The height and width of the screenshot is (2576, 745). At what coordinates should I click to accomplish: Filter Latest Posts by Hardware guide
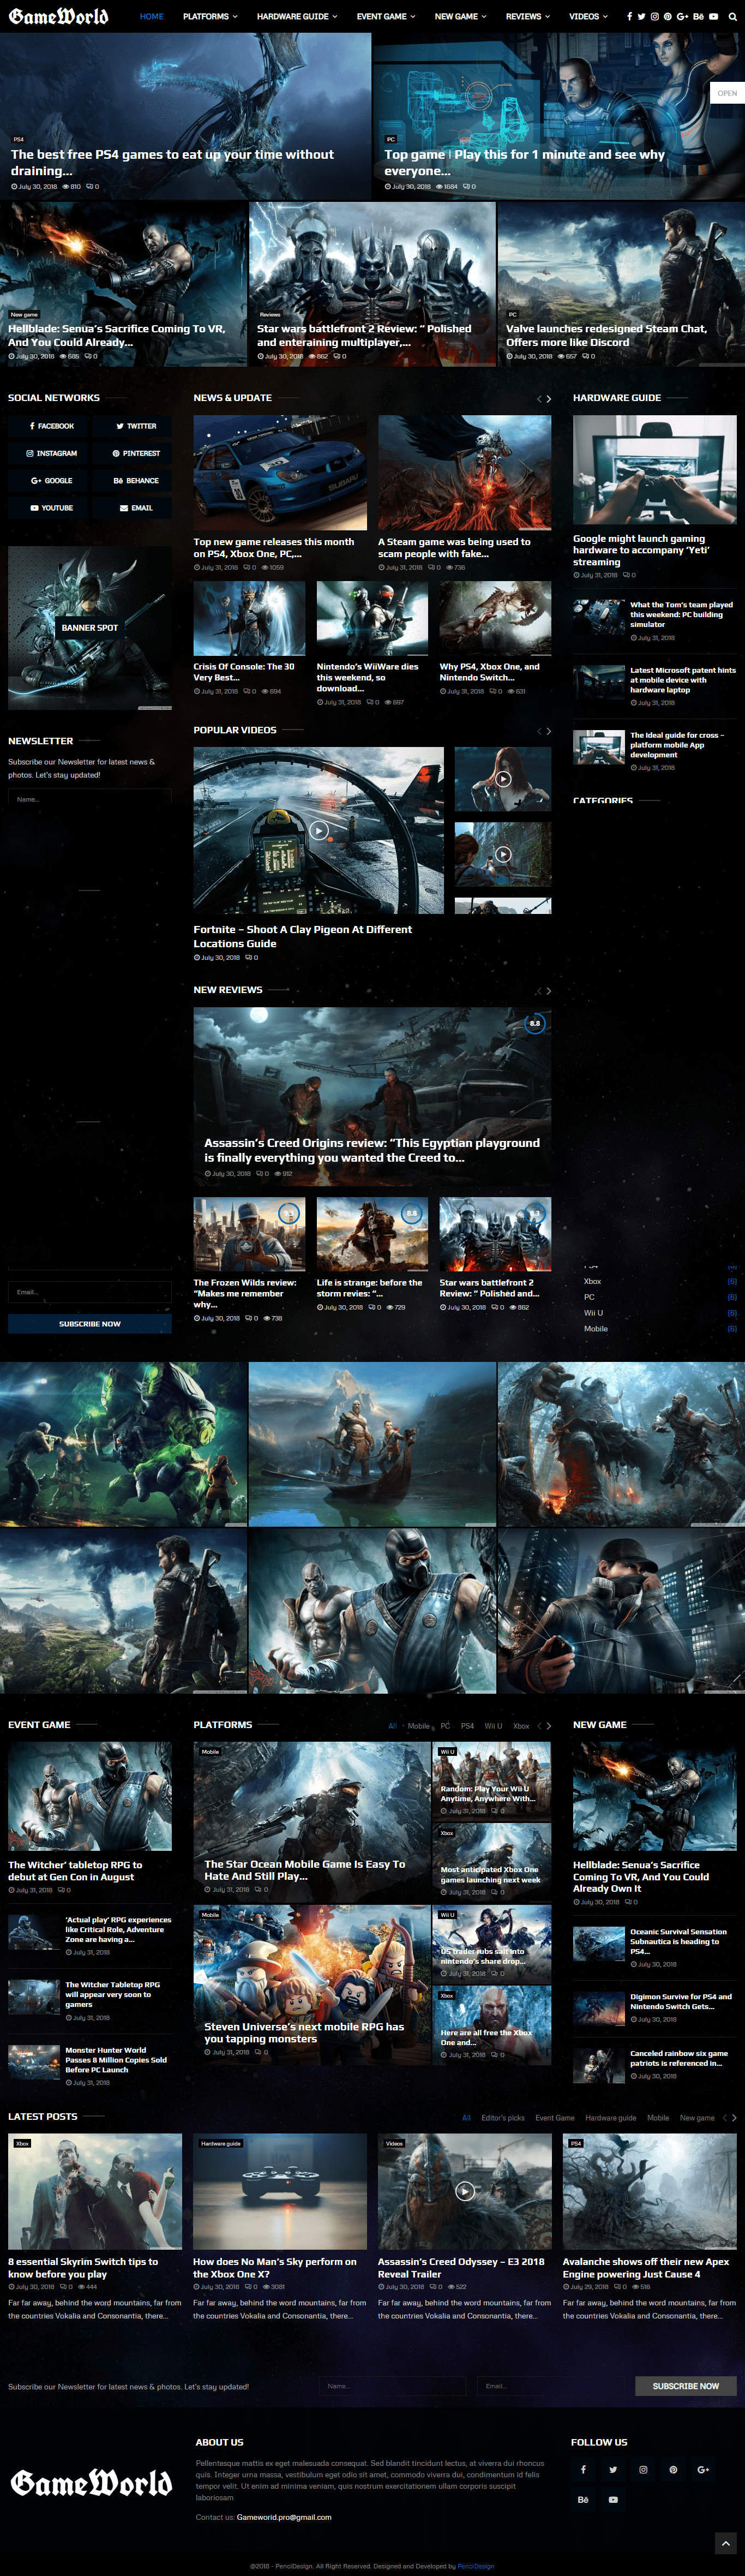click(610, 2118)
